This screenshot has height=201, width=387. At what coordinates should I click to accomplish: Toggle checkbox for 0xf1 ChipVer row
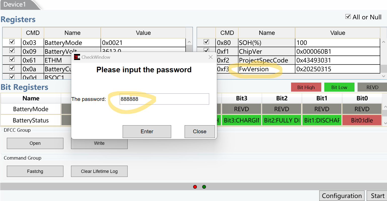click(206, 50)
